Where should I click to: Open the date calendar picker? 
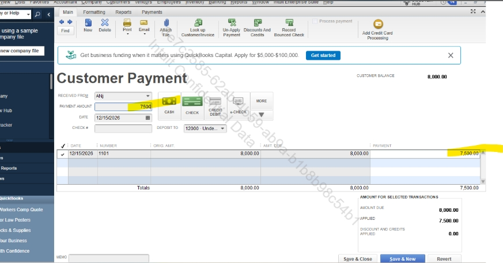click(x=148, y=118)
